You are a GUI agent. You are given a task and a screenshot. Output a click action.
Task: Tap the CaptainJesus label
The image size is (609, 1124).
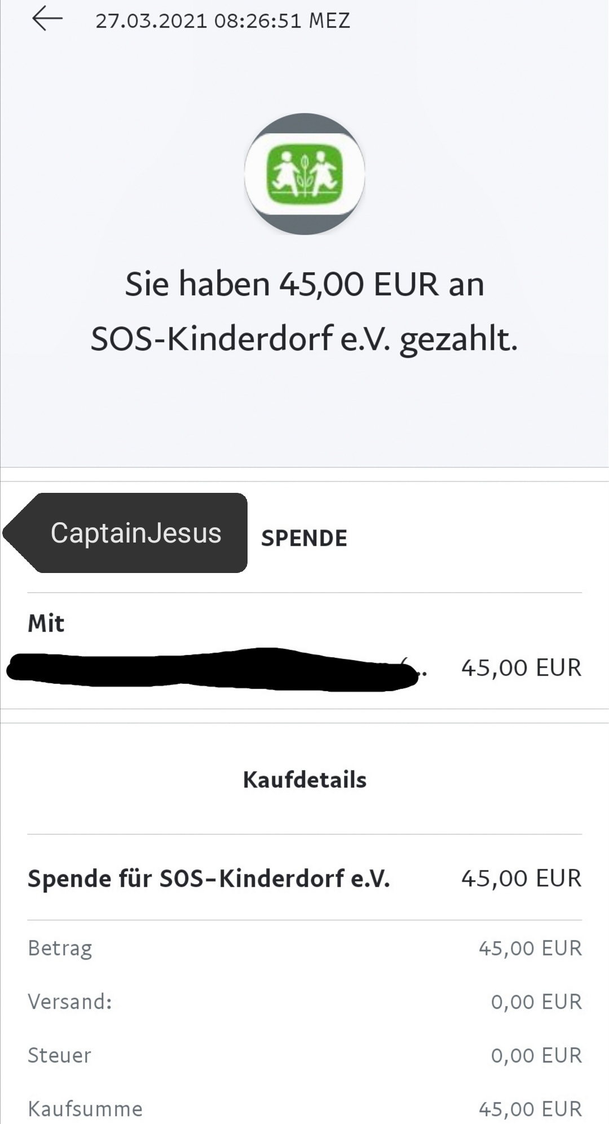tap(136, 533)
